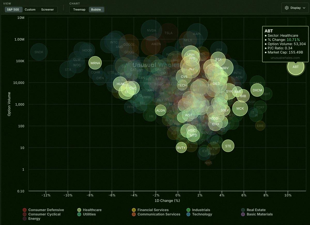The image size is (310, 225).
Task: Select the MTD bubble
Action: click(193, 135)
